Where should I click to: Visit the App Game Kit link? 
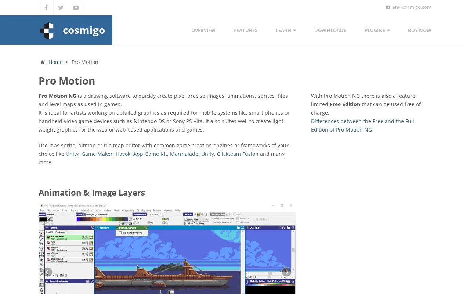pyautogui.click(x=150, y=154)
